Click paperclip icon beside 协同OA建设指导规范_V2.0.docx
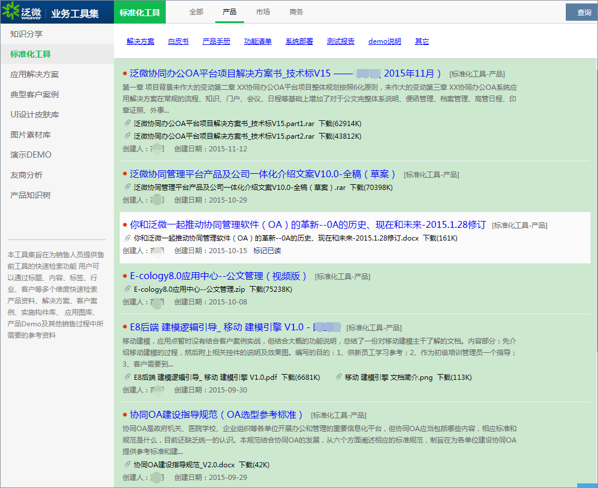598x488 pixels. pos(127,464)
